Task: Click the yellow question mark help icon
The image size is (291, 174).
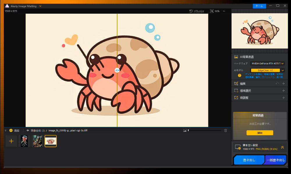Action: pos(239,75)
